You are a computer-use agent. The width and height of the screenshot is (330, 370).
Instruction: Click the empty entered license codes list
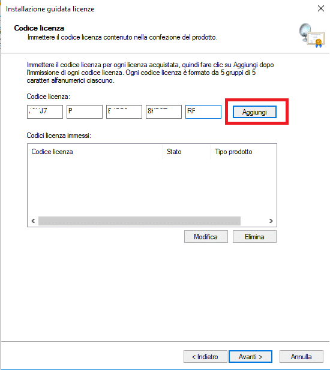(x=152, y=188)
